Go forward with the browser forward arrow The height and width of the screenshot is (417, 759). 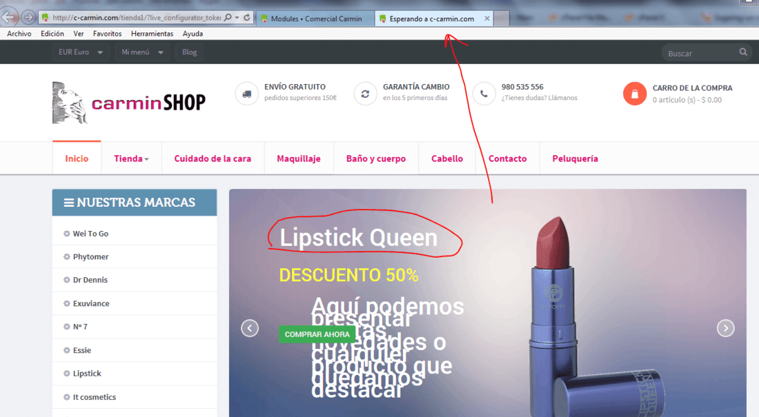(28, 18)
